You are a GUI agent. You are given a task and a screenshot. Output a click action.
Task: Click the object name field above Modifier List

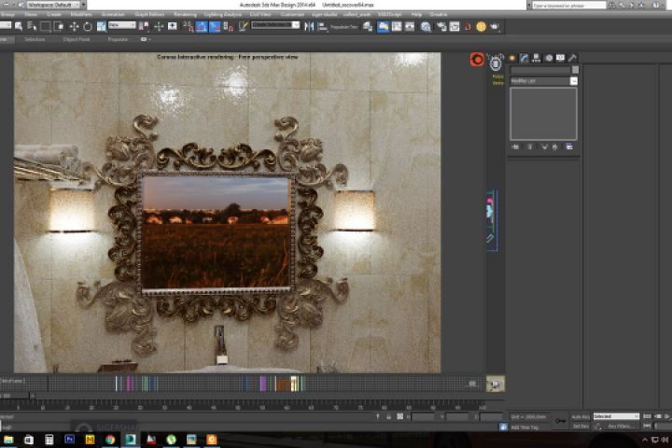click(539, 70)
